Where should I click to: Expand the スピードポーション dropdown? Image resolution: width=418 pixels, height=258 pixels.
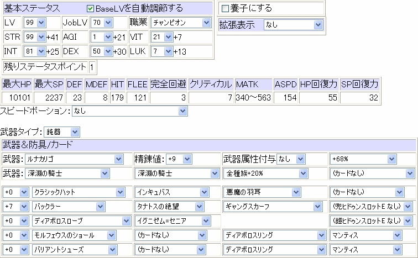click(130, 111)
